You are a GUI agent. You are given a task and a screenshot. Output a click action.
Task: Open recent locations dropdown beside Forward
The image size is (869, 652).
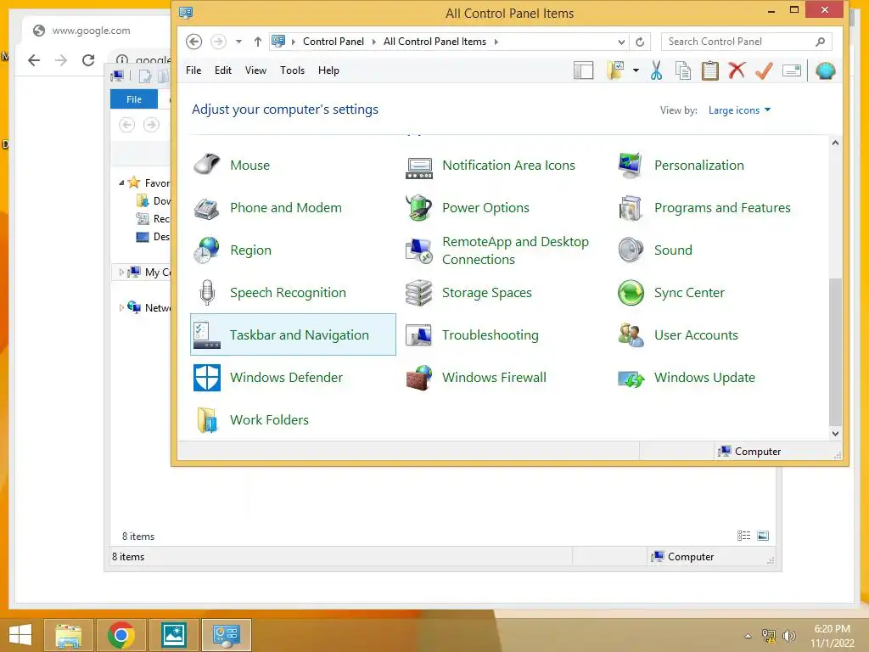coord(238,42)
